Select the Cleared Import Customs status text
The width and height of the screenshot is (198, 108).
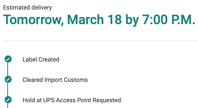click(55, 80)
